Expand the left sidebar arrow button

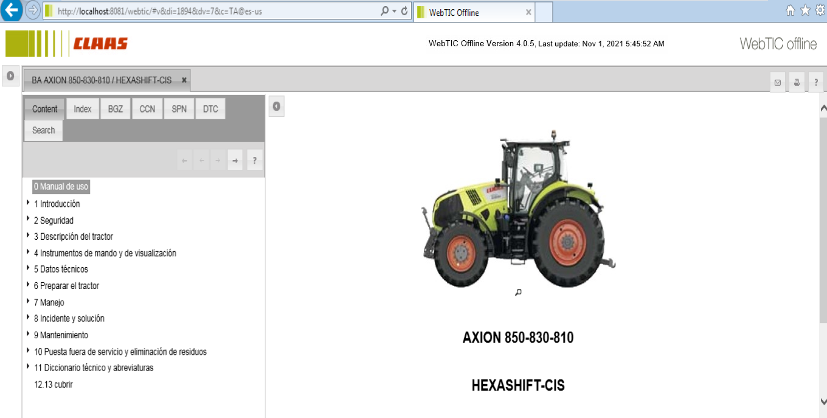point(10,76)
